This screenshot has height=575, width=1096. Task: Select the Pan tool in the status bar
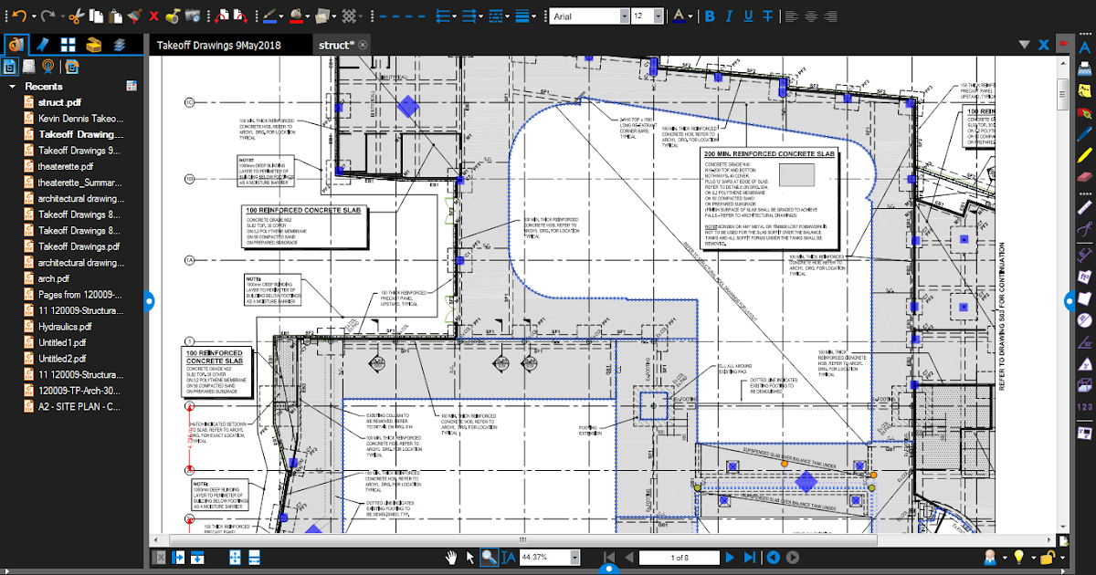(x=451, y=557)
